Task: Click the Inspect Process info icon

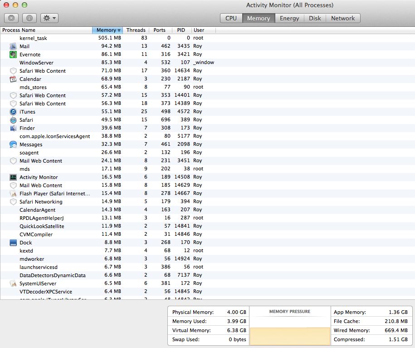Action: (29, 18)
